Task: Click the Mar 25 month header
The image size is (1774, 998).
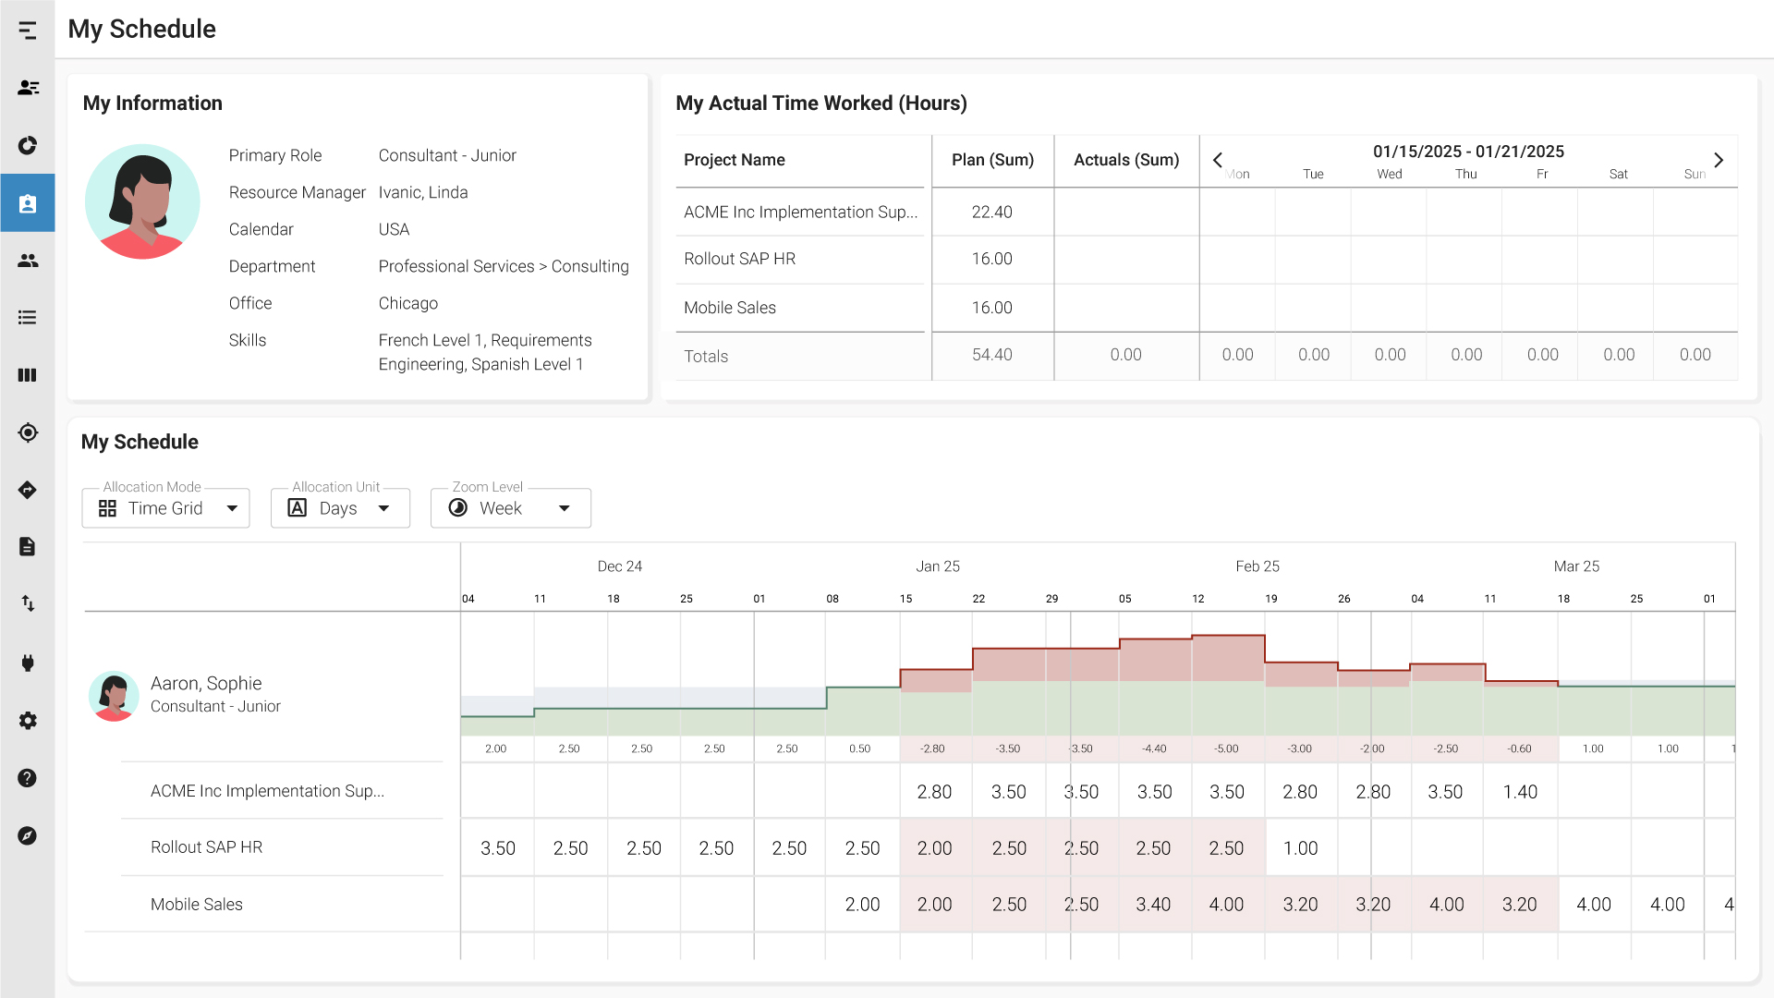Action: [1576, 566]
